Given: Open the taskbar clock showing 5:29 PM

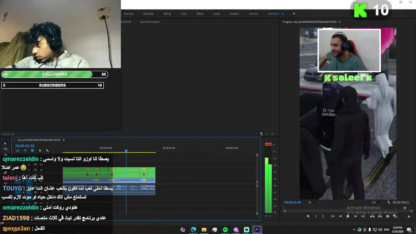Looking at the screenshot, I should [x=397, y=230].
